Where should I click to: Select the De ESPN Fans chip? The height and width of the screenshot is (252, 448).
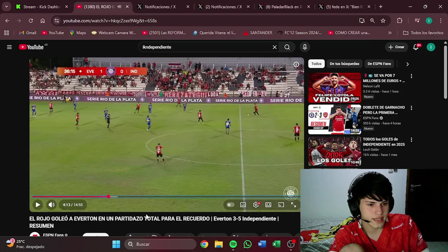click(379, 64)
